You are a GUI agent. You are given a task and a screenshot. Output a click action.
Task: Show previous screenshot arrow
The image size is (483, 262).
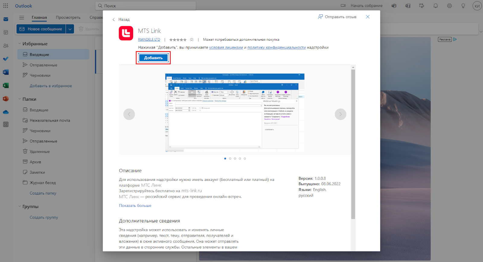click(x=129, y=114)
